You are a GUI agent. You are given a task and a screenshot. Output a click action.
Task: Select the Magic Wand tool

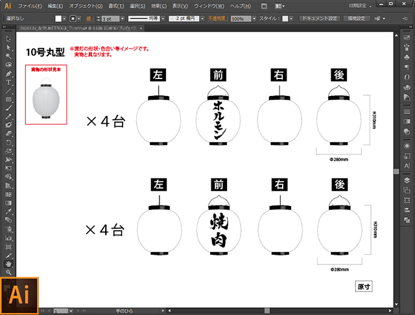pos(8,56)
